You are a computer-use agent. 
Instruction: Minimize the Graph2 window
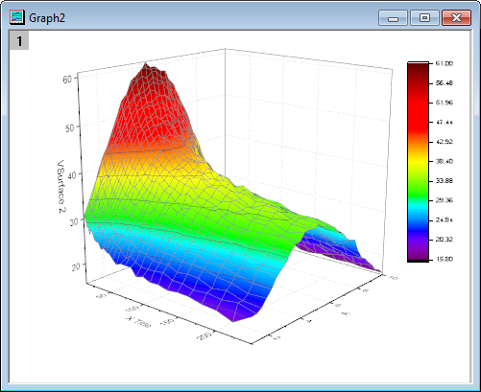coord(393,17)
